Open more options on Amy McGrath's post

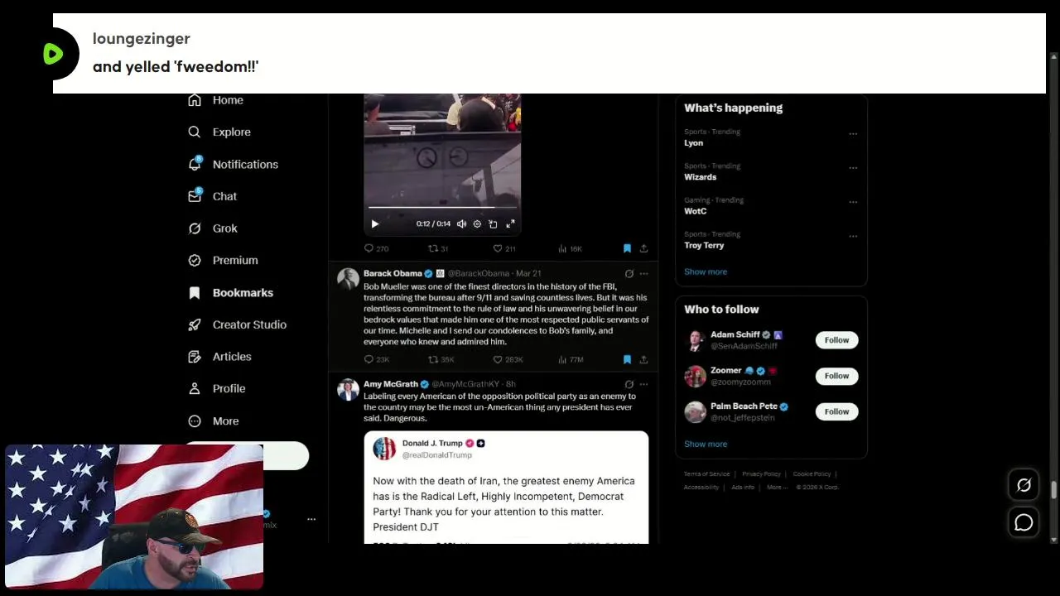coord(643,384)
